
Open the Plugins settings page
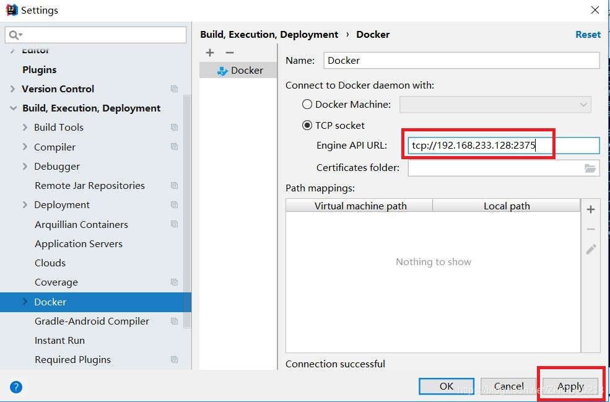[39, 69]
